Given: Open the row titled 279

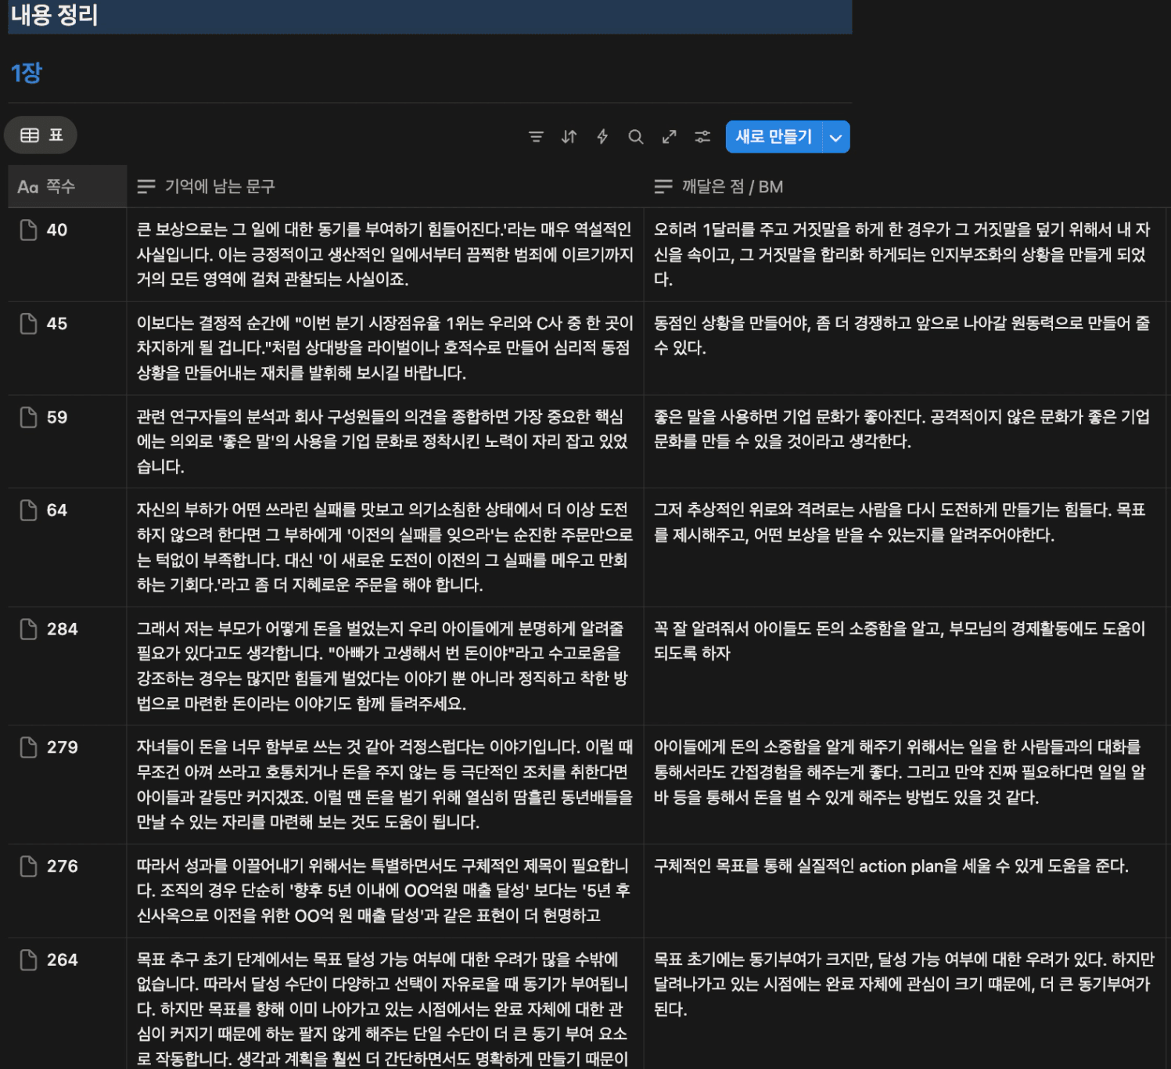Looking at the screenshot, I should pyautogui.click(x=63, y=747).
